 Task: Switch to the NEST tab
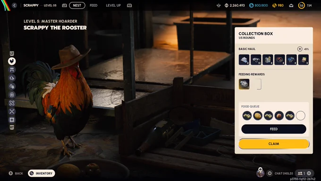pyautogui.click(x=77, y=5)
